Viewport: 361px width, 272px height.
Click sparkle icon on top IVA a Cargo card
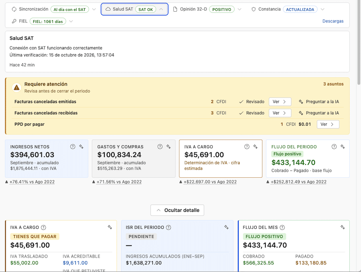(256, 147)
